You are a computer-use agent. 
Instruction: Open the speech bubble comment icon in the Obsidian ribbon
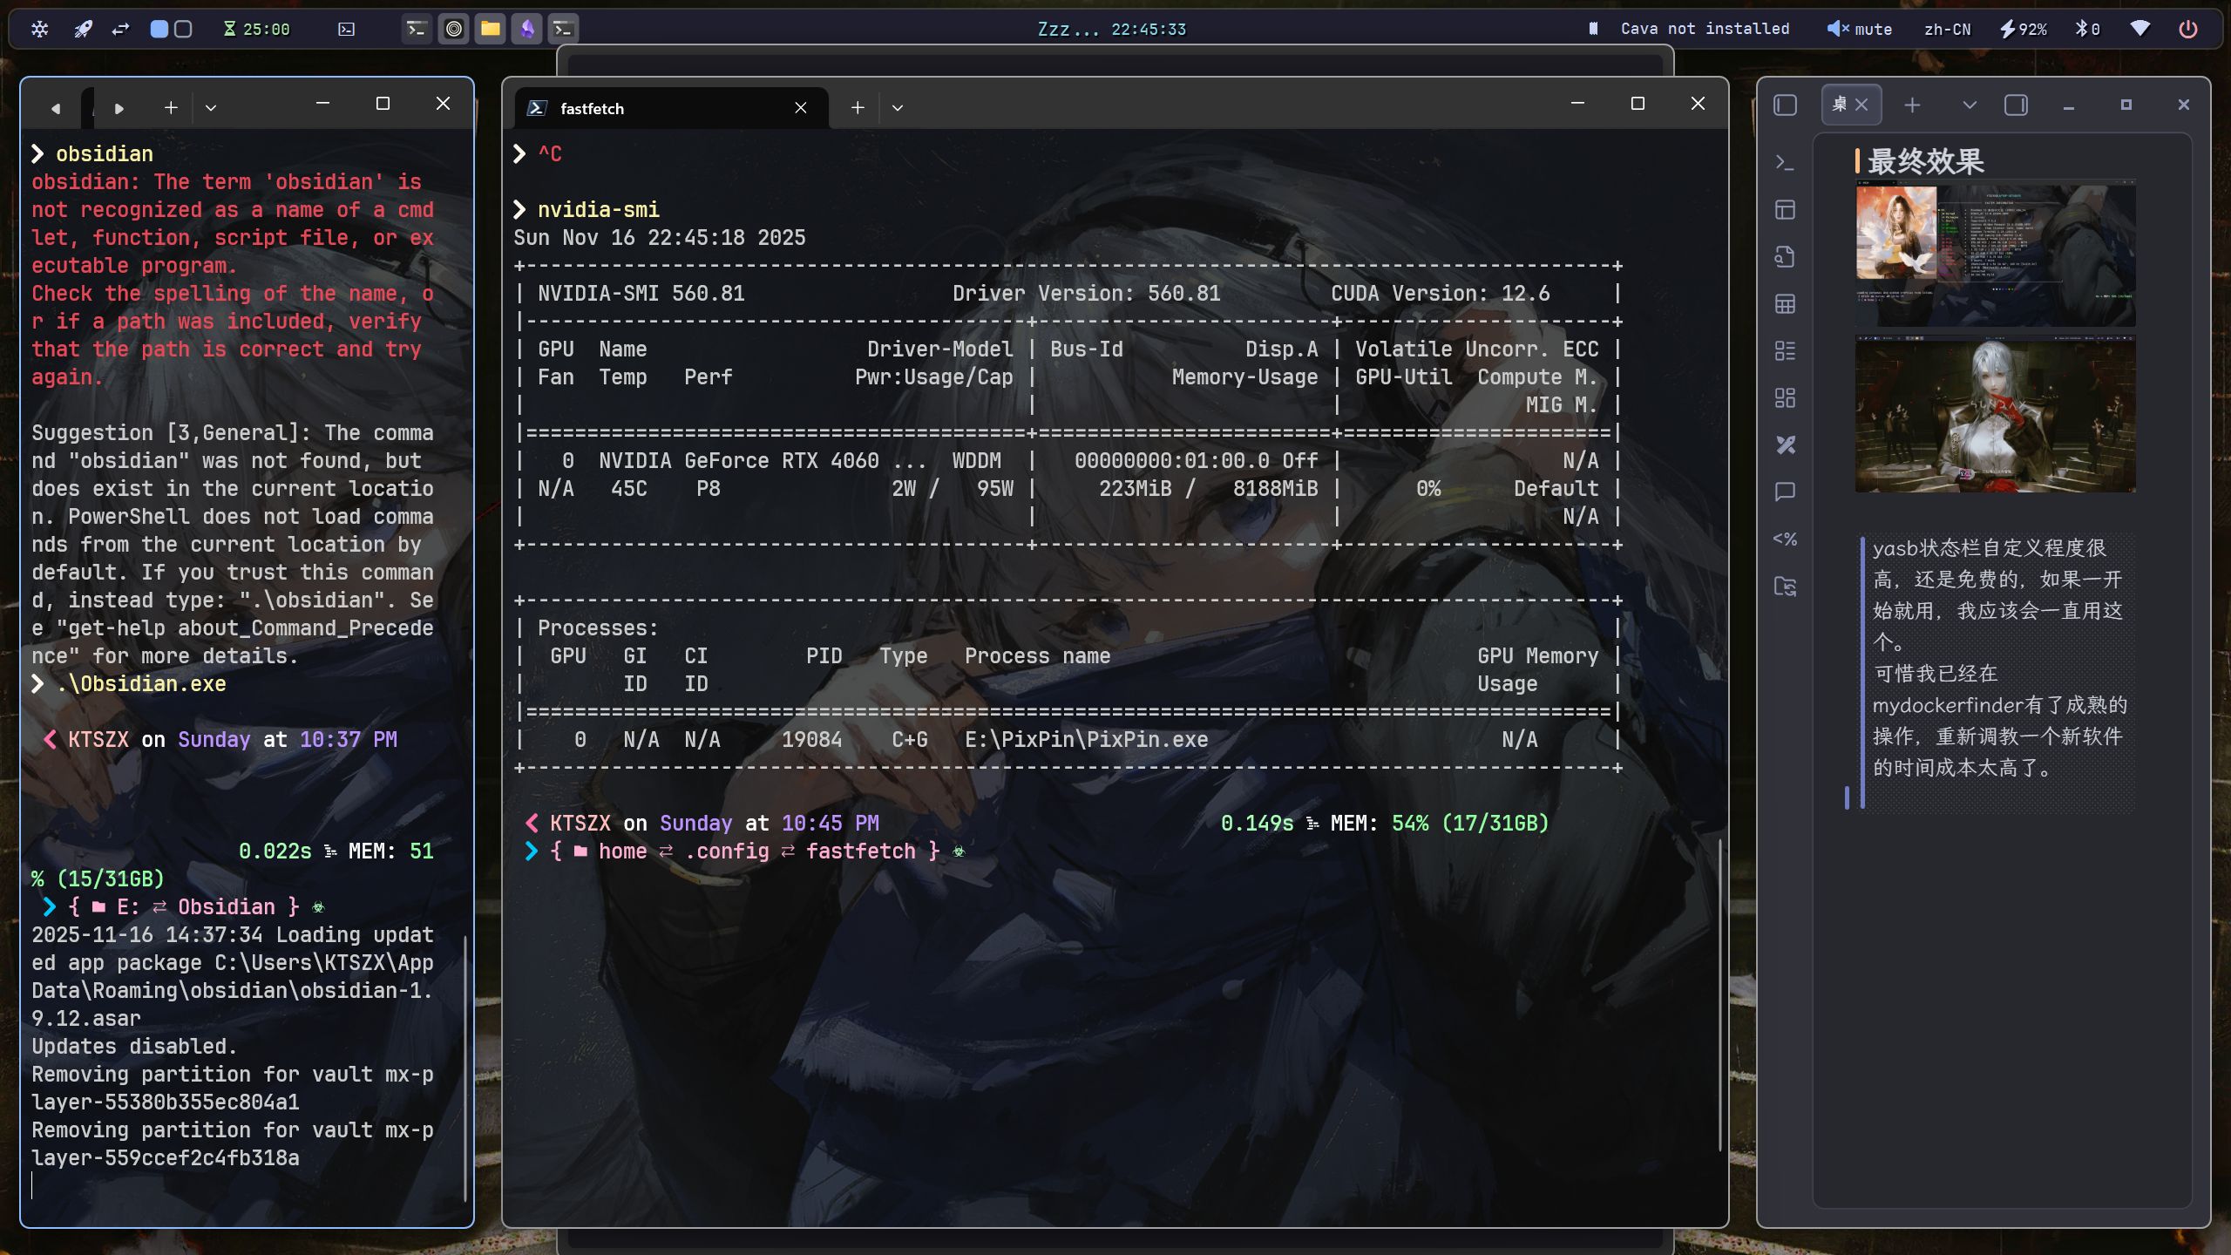(x=1785, y=492)
